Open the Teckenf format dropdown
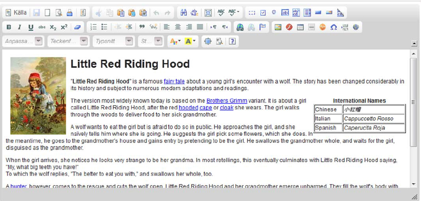Viewport: 421px width, 201px height. [68, 41]
